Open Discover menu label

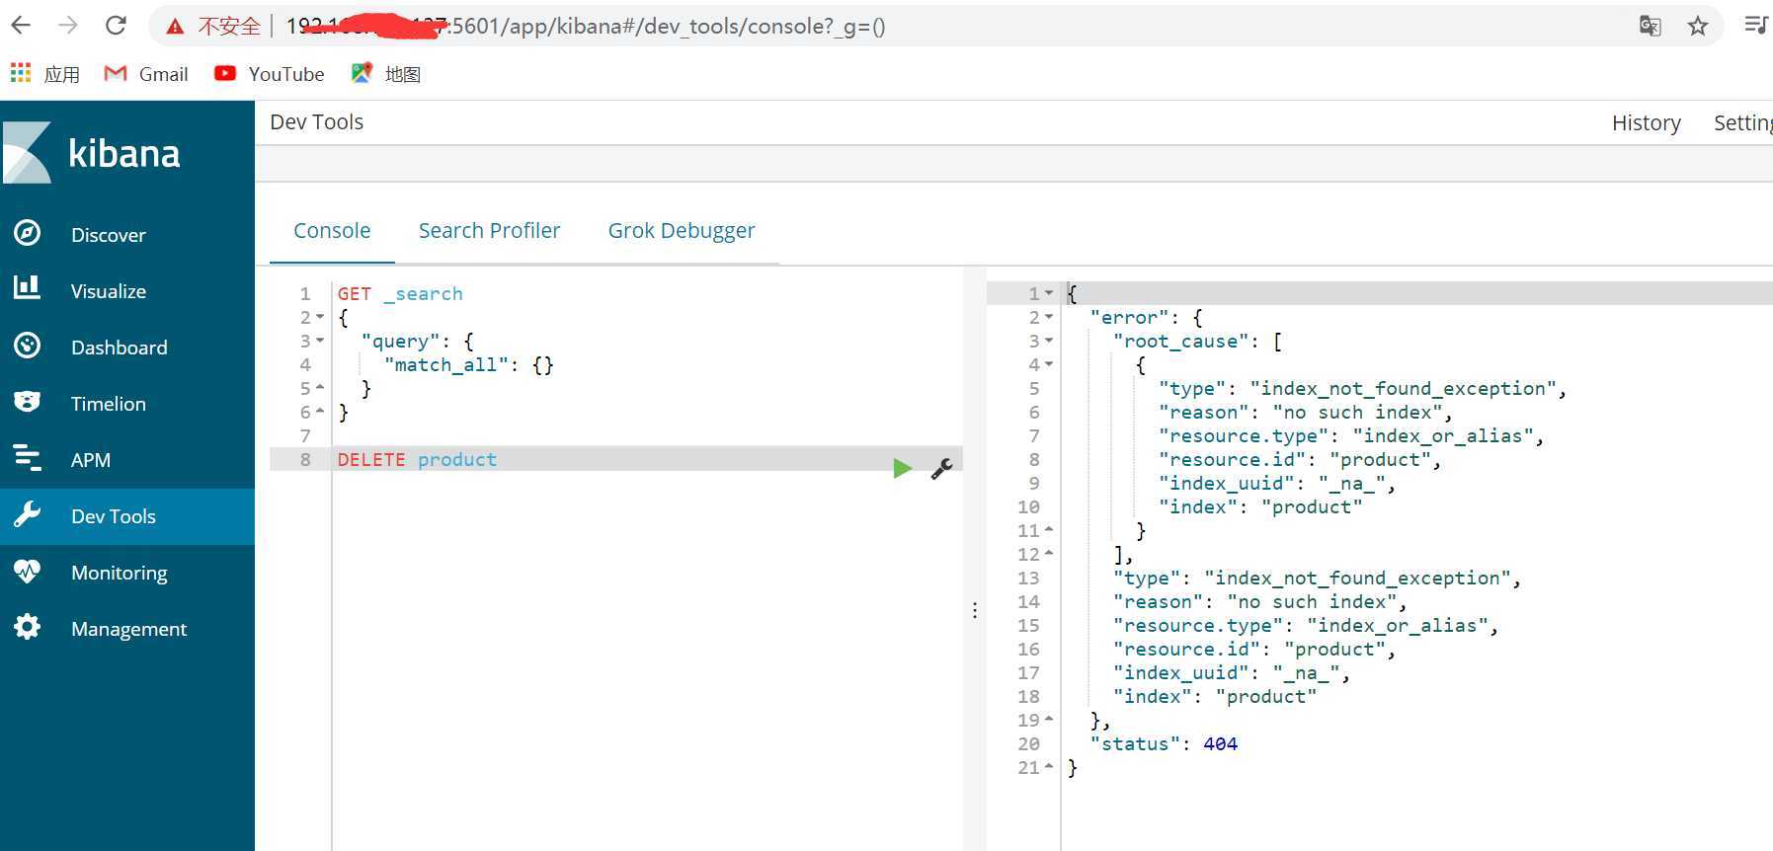108,235
